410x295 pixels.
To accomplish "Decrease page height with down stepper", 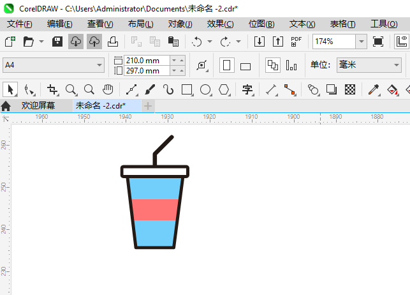I will [174, 71].
